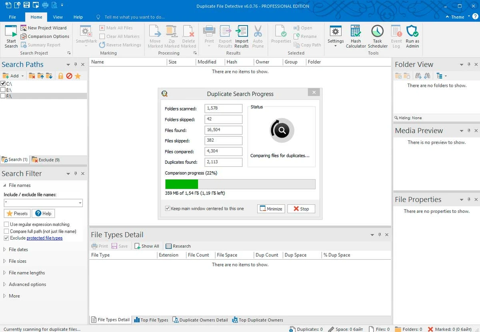Open the Event Log
Image resolution: width=480 pixels, height=332 pixels.
coord(396,36)
